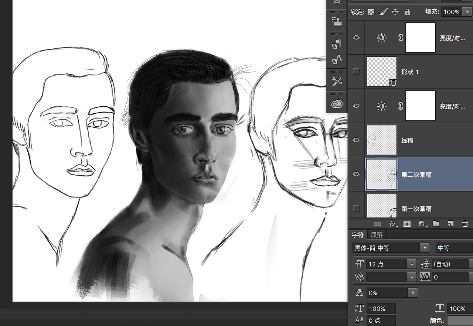
Task: Lock transparent pixels with the checkerboard icon
Action: coord(371,12)
